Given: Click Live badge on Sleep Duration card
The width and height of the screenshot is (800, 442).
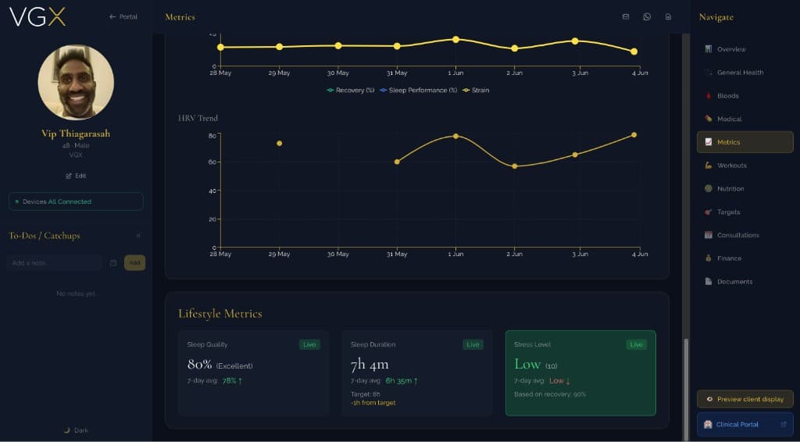Looking at the screenshot, I should tap(473, 344).
